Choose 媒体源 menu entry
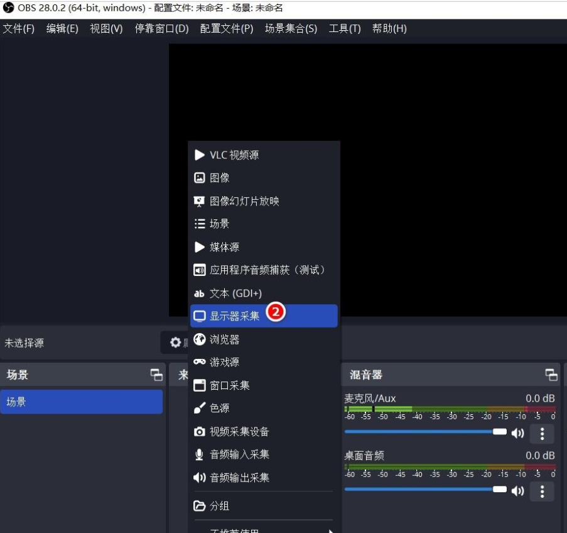The width and height of the screenshot is (567, 533). click(264, 247)
